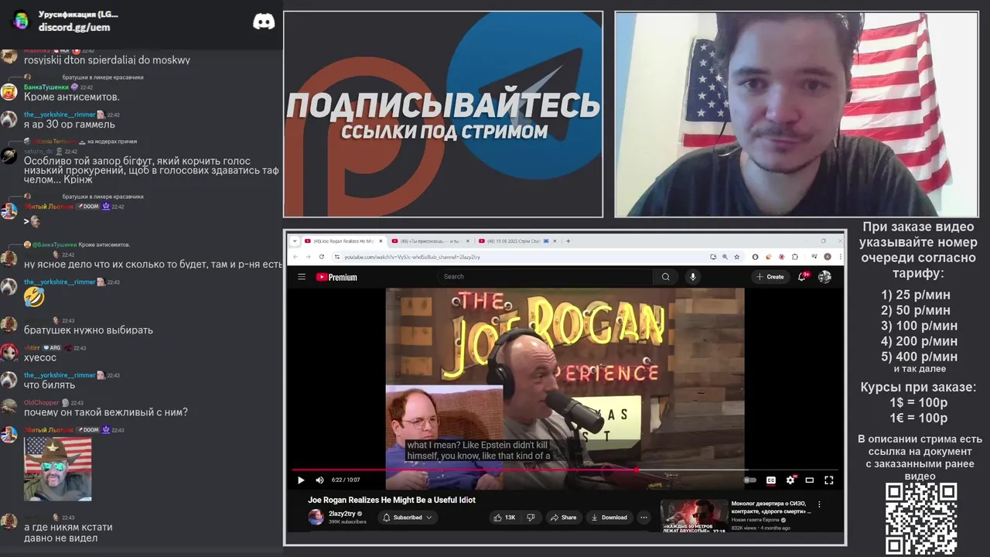The image size is (990, 557).
Task: Play the Joe Rogan video
Action: pos(301,480)
